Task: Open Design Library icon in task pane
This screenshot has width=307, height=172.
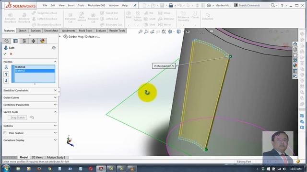Action: point(295,50)
